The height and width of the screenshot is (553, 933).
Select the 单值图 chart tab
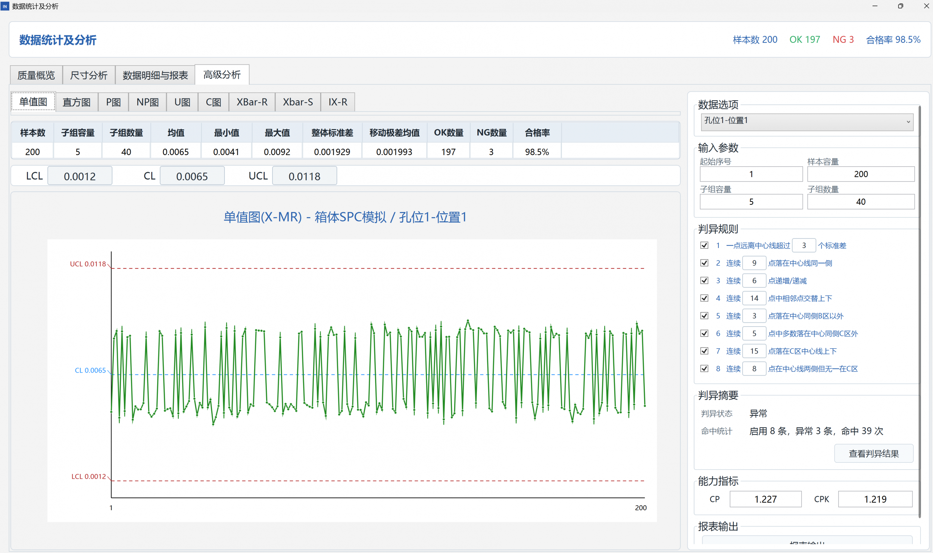pos(33,102)
